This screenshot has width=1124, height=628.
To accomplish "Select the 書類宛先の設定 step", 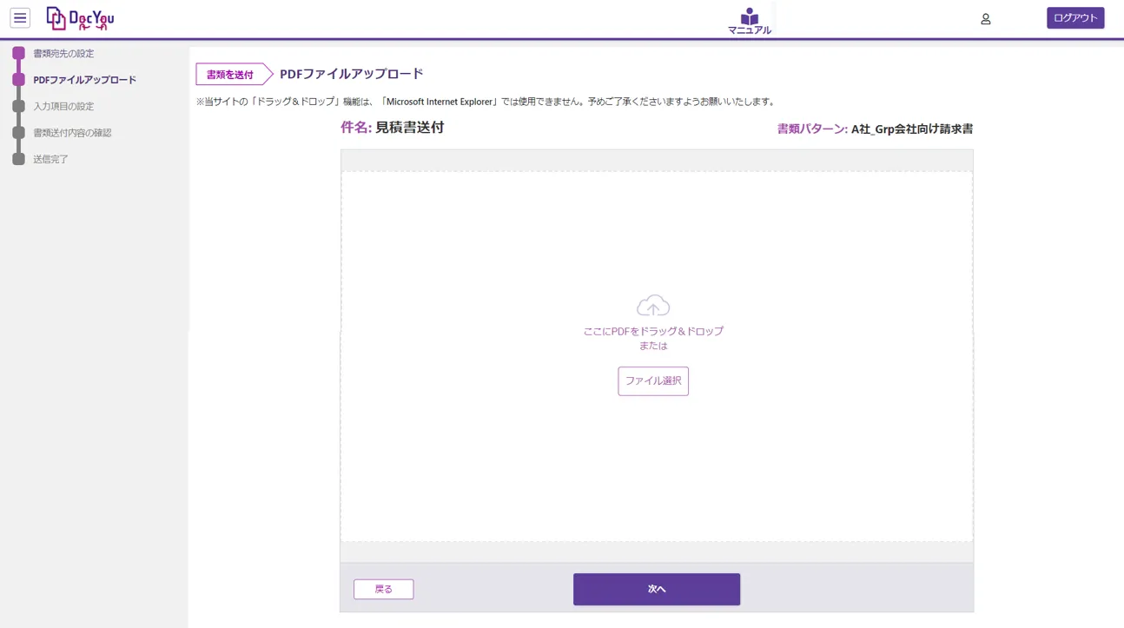I will (x=63, y=54).
